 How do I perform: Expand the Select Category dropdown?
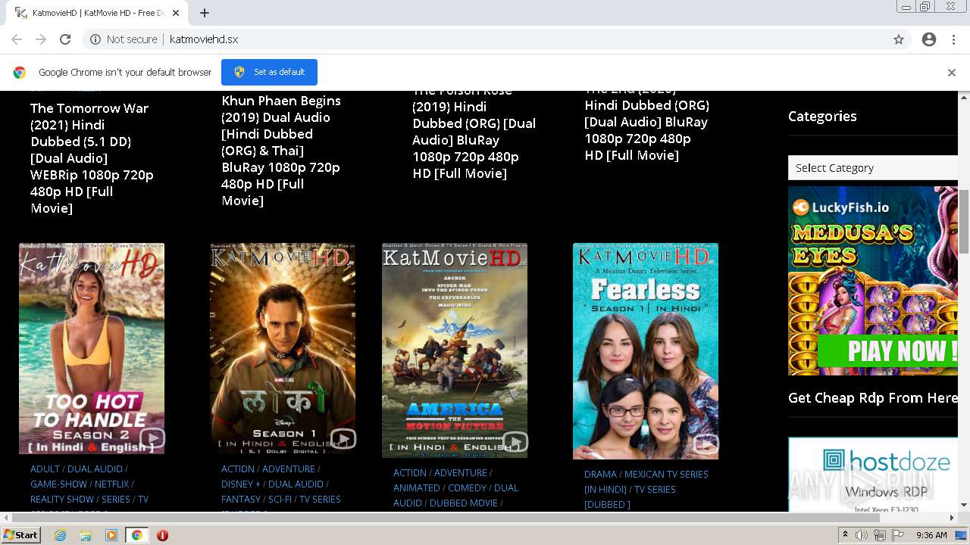click(873, 168)
